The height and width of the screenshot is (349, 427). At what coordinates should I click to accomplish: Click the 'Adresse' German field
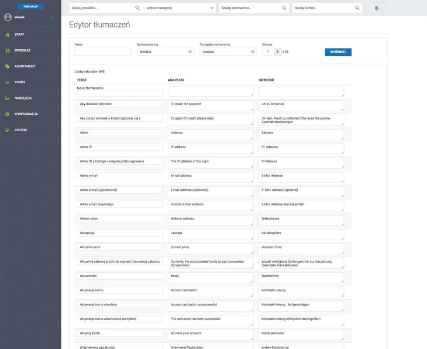pos(301,135)
